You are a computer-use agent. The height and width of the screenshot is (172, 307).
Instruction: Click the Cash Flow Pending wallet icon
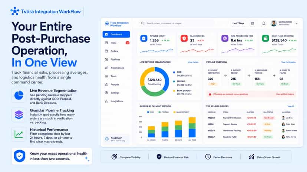tap(265, 38)
